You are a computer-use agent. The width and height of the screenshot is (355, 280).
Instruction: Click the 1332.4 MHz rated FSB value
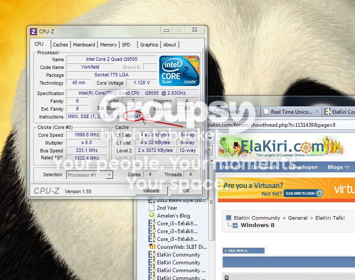click(x=87, y=158)
